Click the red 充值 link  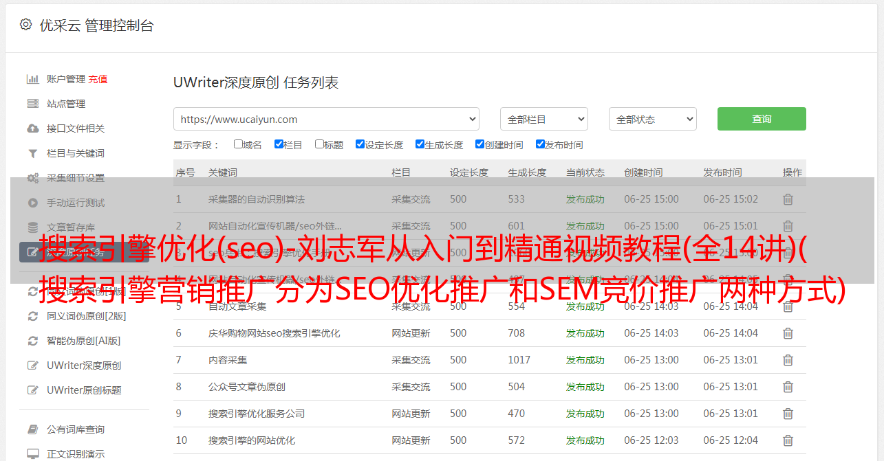click(x=98, y=79)
